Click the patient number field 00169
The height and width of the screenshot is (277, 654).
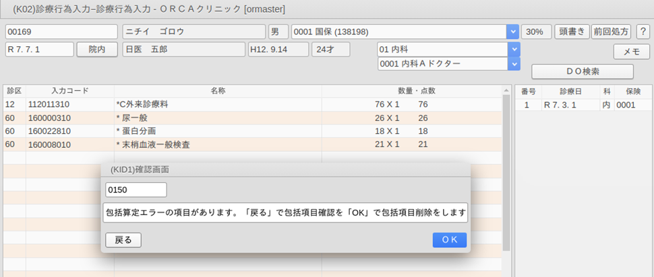[x=61, y=32]
